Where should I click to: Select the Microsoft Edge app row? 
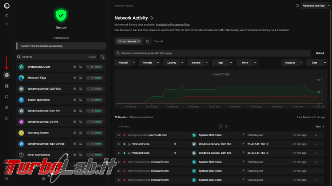click(x=61, y=78)
